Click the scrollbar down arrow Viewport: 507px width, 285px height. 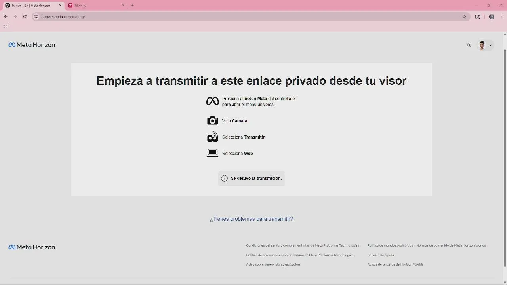point(505,282)
